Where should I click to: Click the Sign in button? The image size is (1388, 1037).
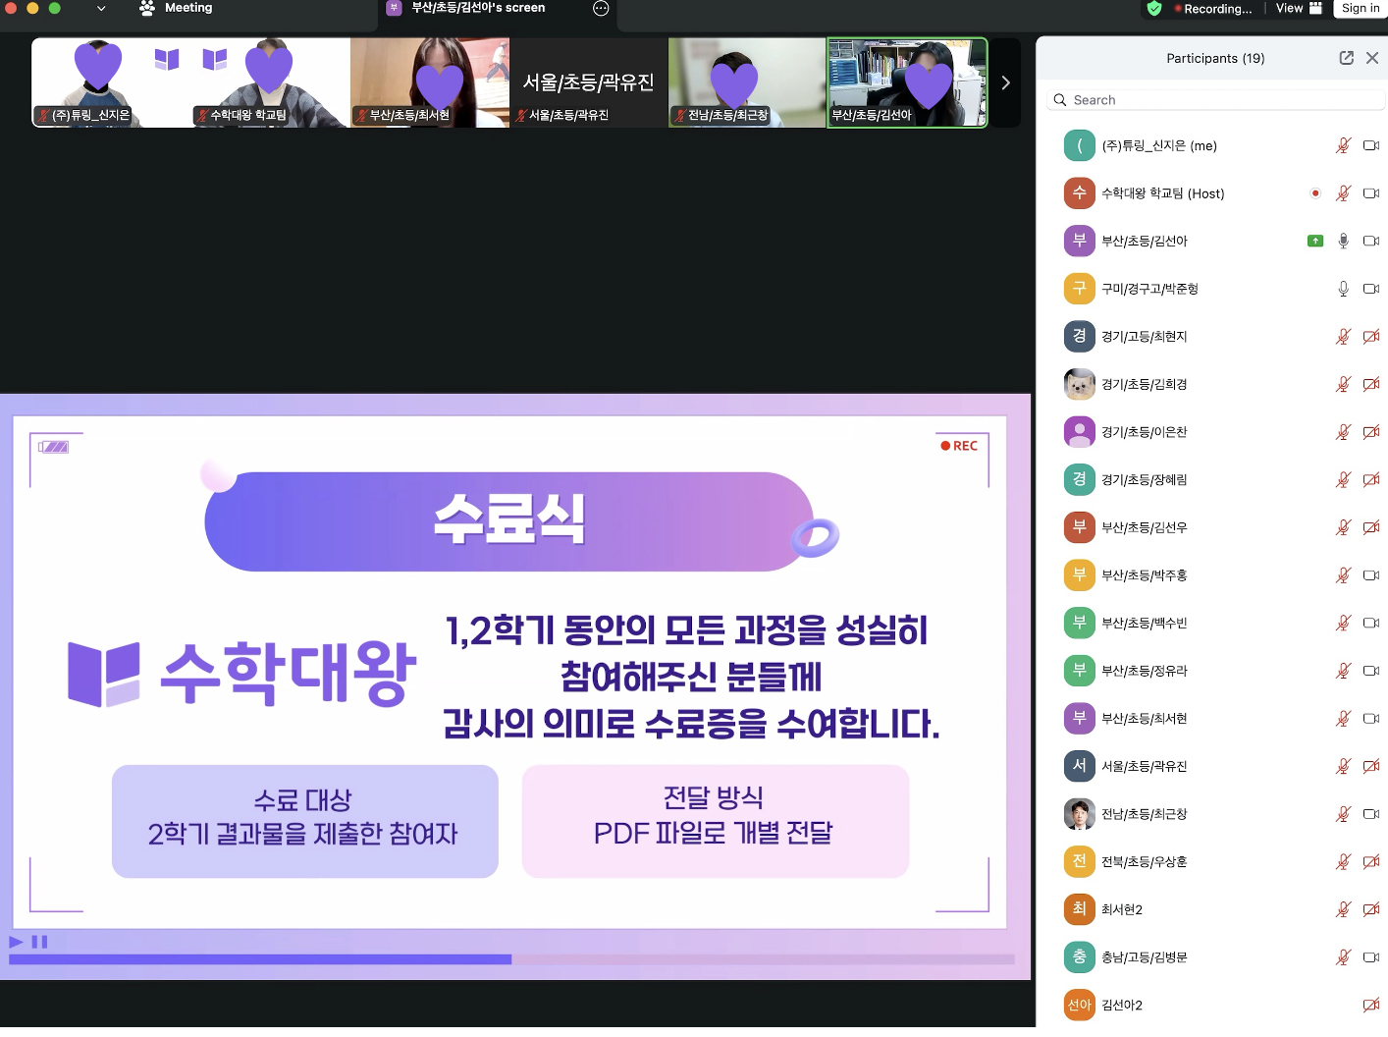tap(1360, 9)
